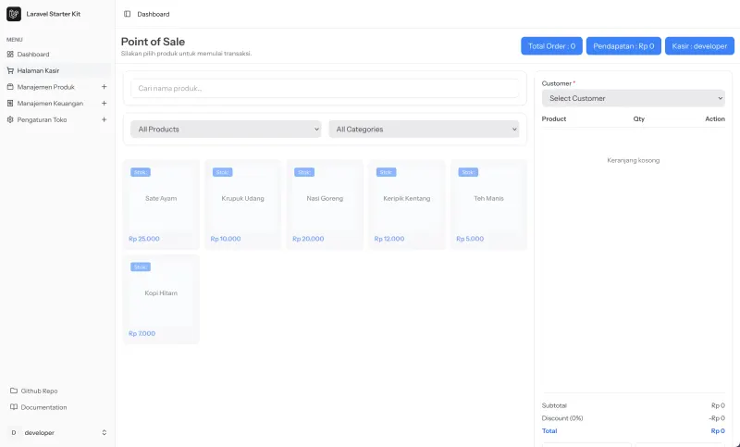Expand Pengaturan Toko with the plus sign
The width and height of the screenshot is (740, 447).
[105, 120]
